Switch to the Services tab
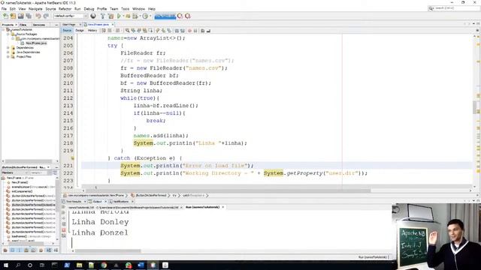The height and width of the screenshot is (270, 481). (39, 25)
